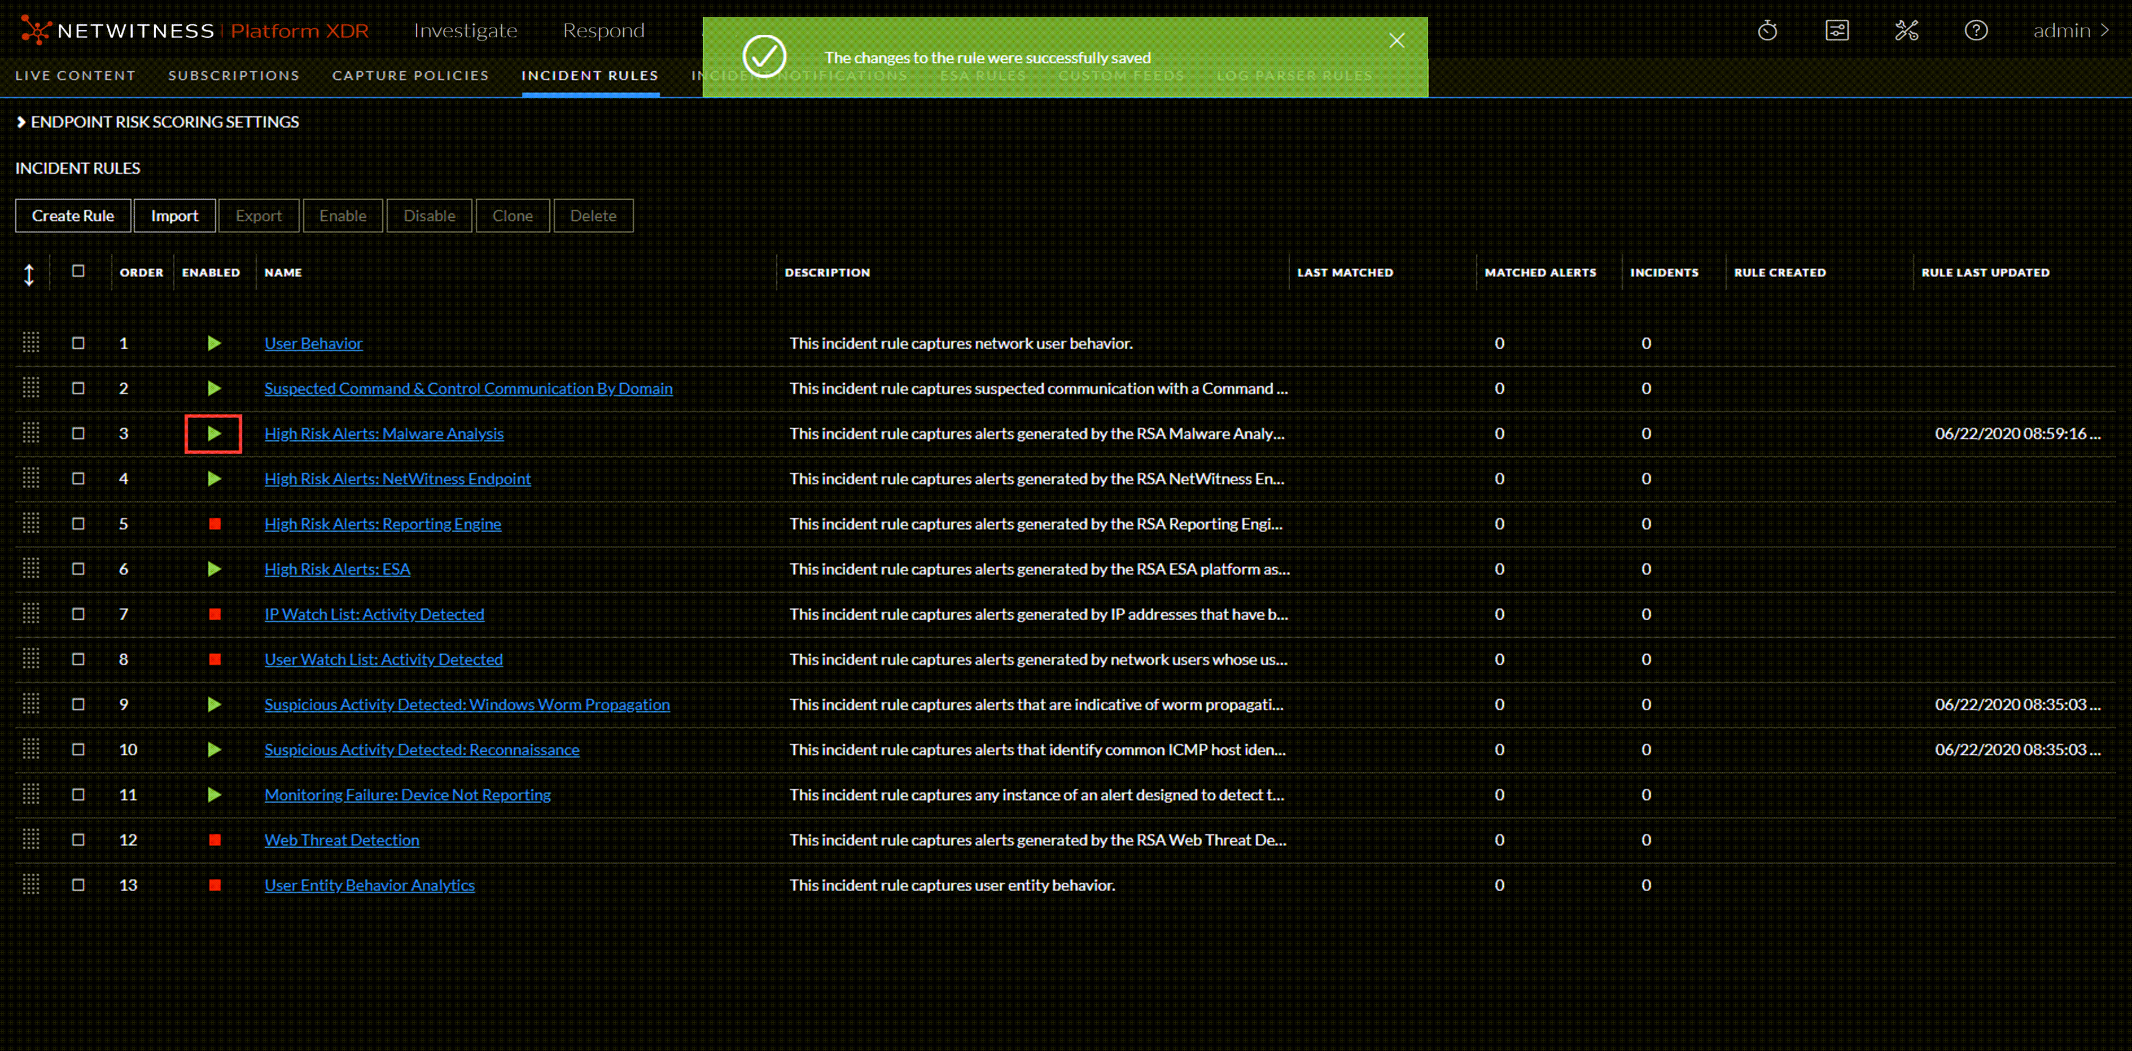Tick checkbox for User Entity Behavior Analytics row
The width and height of the screenshot is (2132, 1051).
(x=78, y=884)
